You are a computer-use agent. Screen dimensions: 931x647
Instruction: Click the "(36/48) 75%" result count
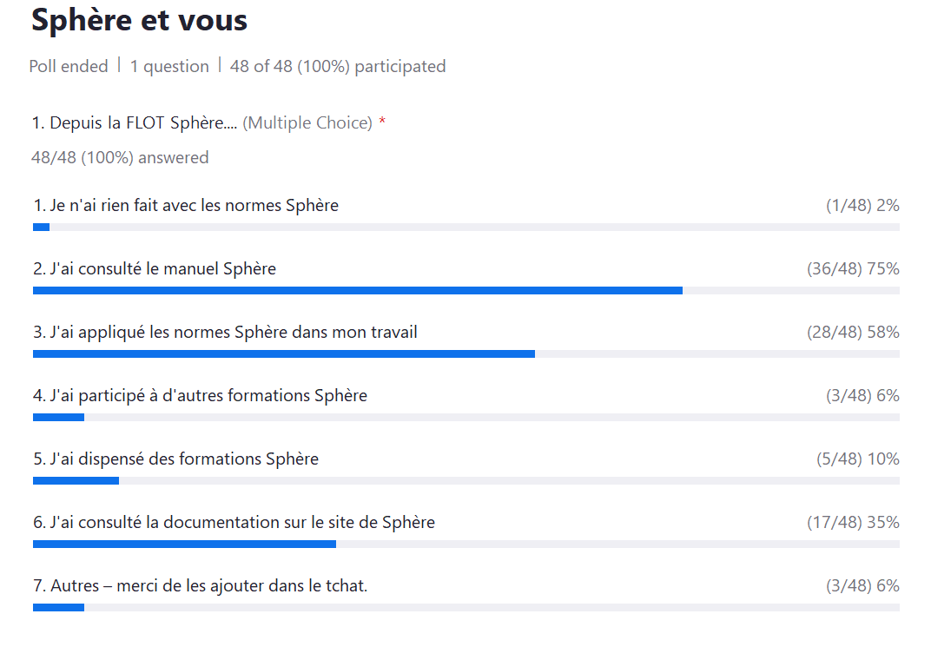(x=853, y=269)
